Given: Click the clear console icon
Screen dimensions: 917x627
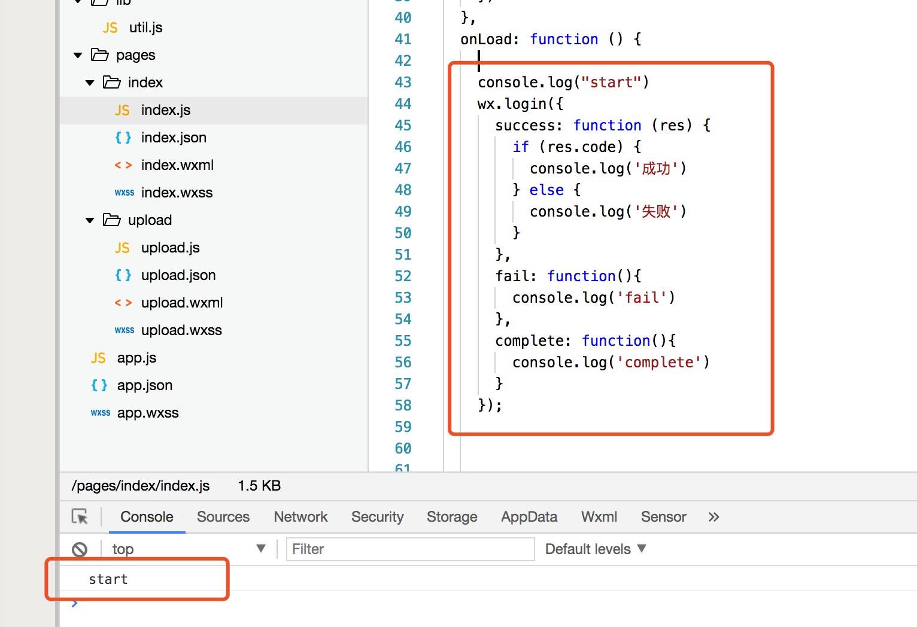Looking at the screenshot, I should 80,549.
